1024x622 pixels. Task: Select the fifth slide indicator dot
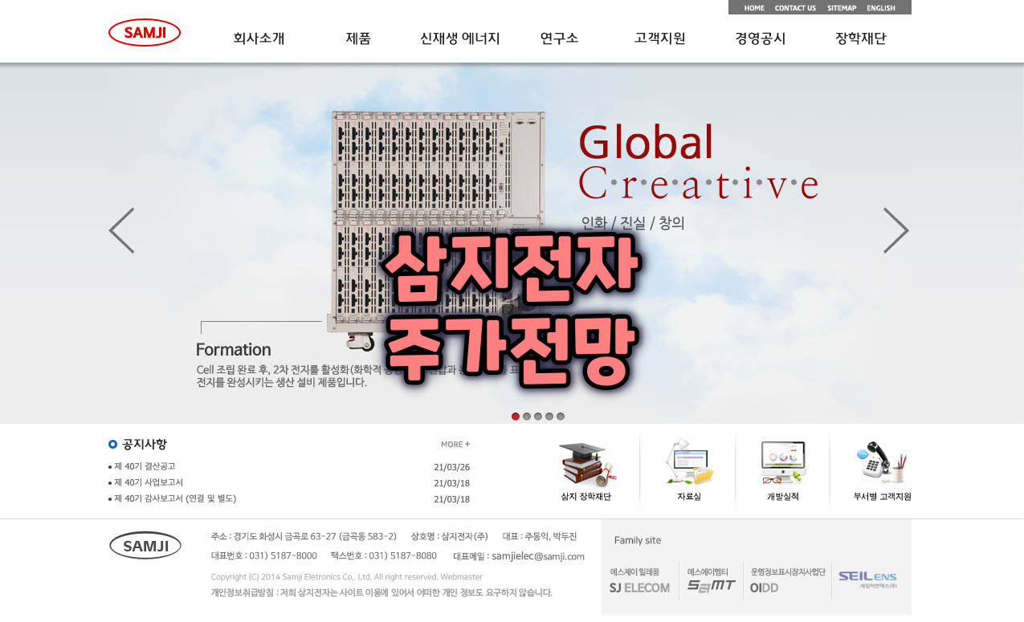(x=561, y=417)
